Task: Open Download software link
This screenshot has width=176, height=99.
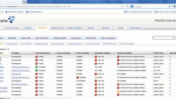Action: pos(15,12)
